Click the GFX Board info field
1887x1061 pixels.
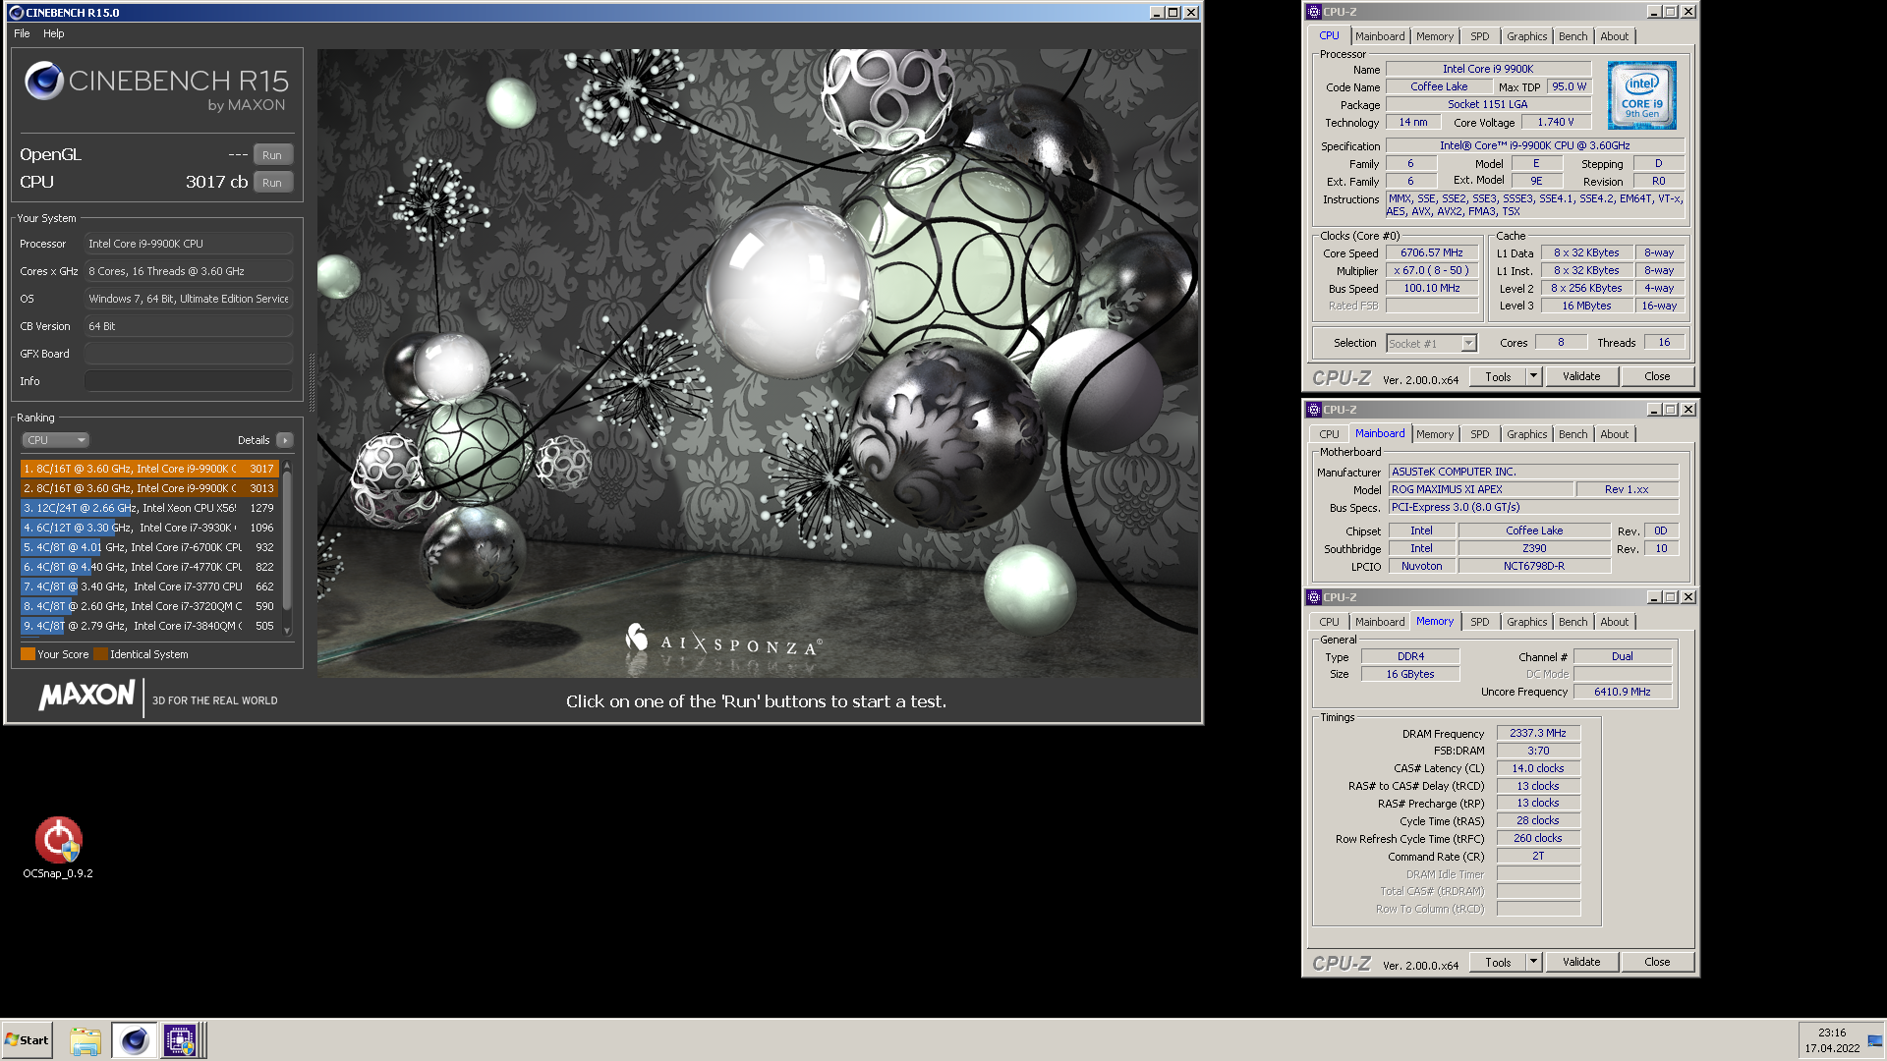[189, 354]
